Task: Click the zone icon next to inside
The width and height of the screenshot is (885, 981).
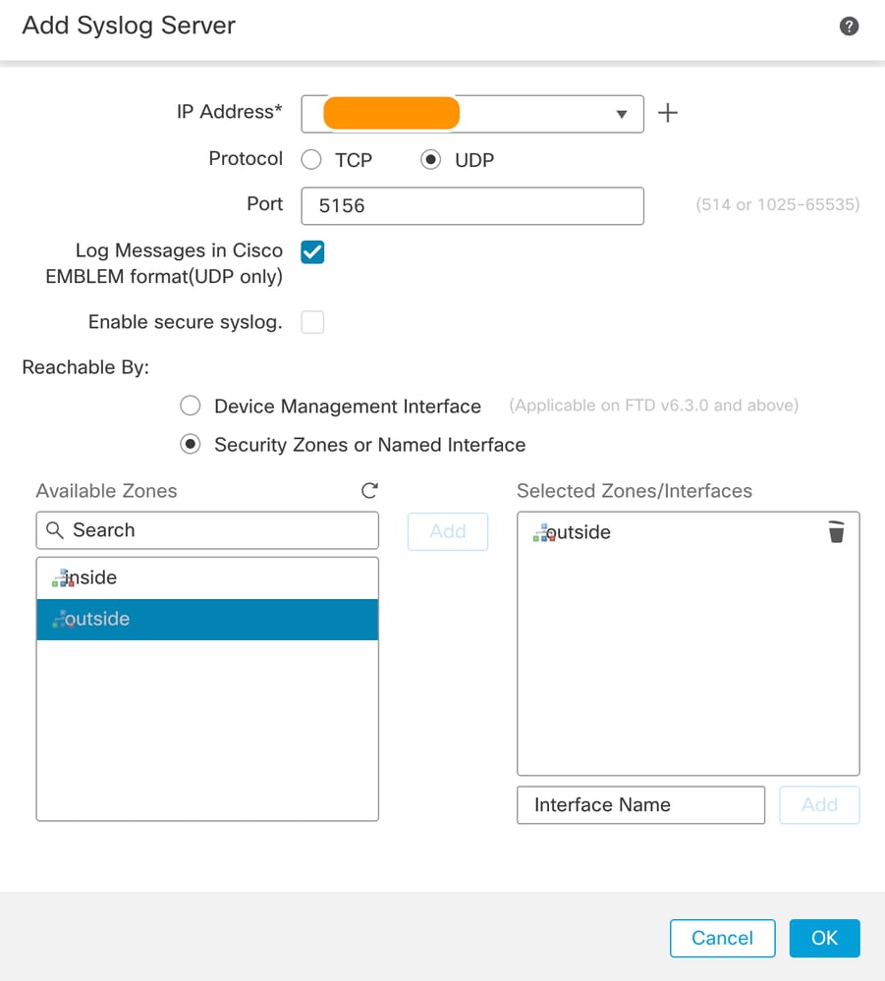Action: (x=63, y=577)
